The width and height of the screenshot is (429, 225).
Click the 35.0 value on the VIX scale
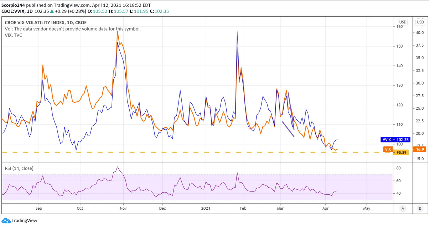pos(420,58)
